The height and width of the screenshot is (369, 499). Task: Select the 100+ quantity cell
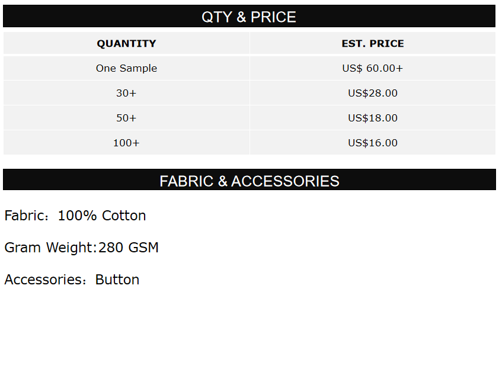[x=126, y=143]
